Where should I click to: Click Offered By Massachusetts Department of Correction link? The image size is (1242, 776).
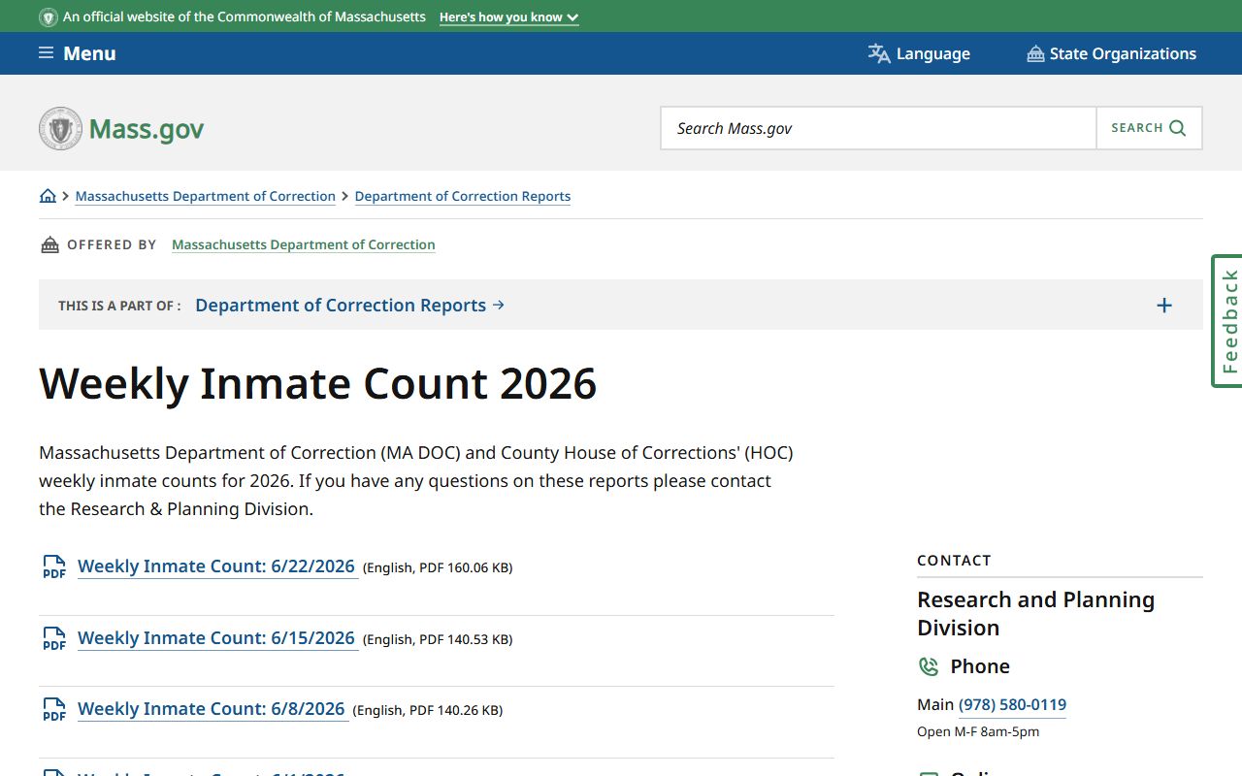[x=304, y=244]
